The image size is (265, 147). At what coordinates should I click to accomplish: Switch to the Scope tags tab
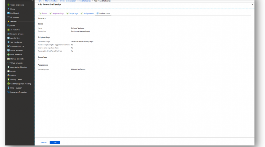(x=72, y=13)
